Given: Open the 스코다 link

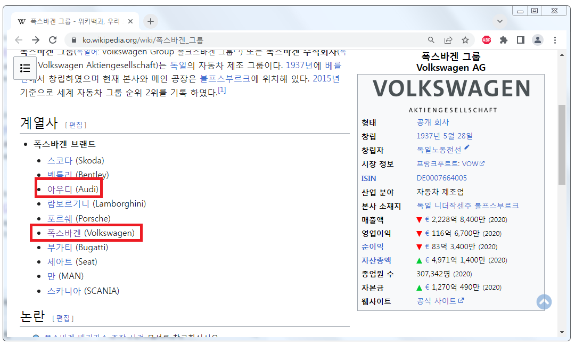Looking at the screenshot, I should 60,161.
